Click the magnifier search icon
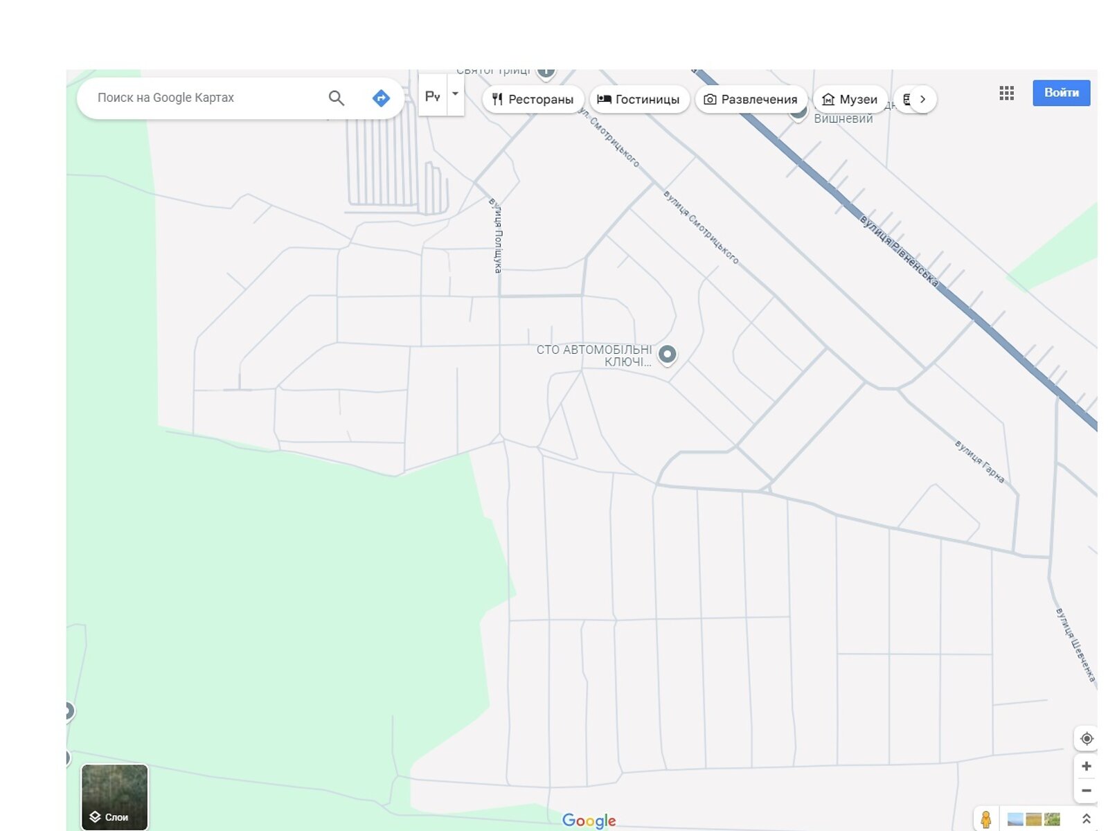The image size is (1108, 831). tap(336, 98)
